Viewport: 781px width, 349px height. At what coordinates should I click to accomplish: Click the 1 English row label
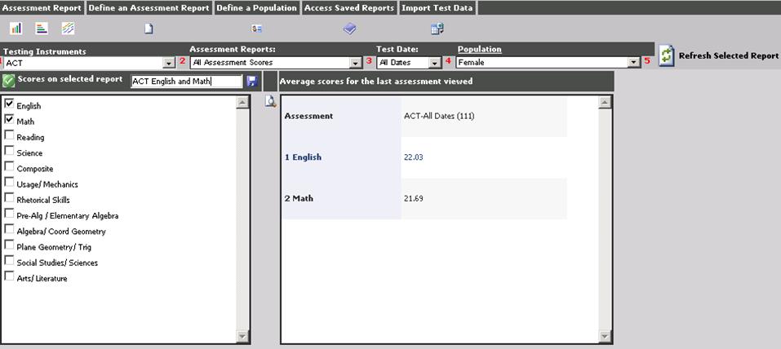click(x=303, y=157)
